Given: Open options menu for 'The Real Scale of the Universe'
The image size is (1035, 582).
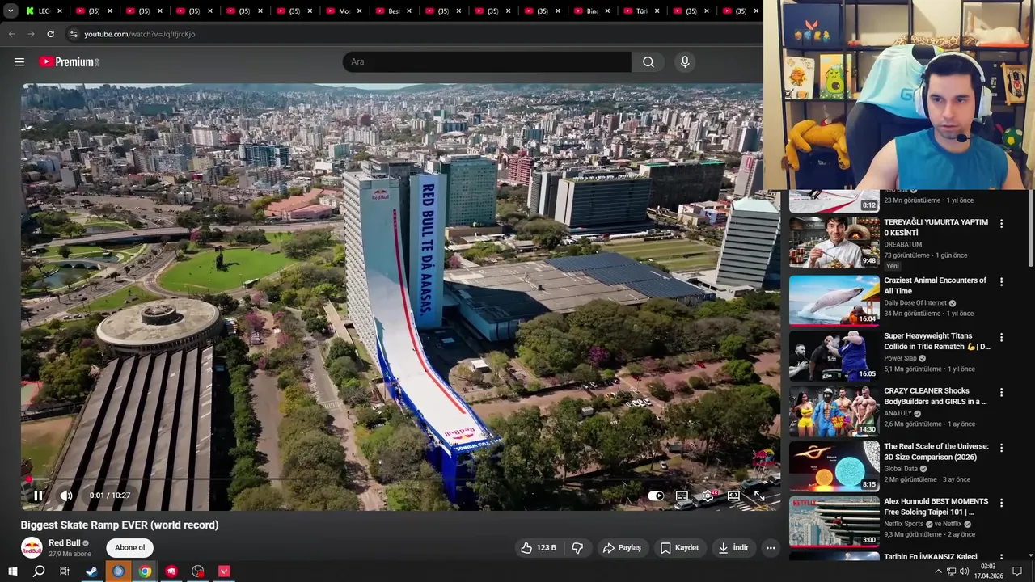Looking at the screenshot, I should 1001,447.
